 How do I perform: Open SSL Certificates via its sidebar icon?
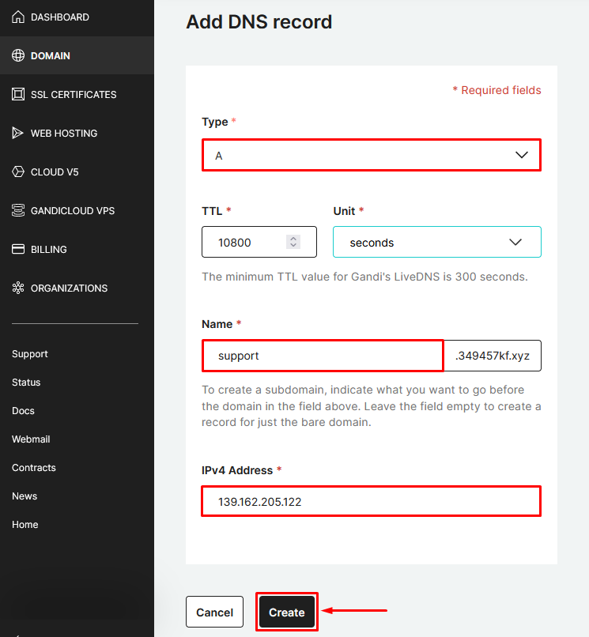[18, 94]
